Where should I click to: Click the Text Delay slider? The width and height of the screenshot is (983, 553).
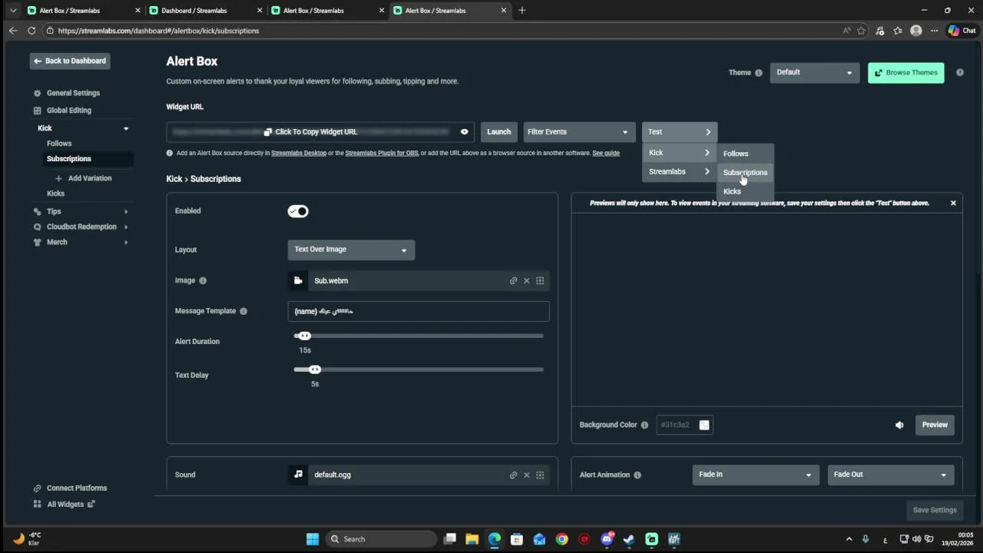pyautogui.click(x=419, y=369)
